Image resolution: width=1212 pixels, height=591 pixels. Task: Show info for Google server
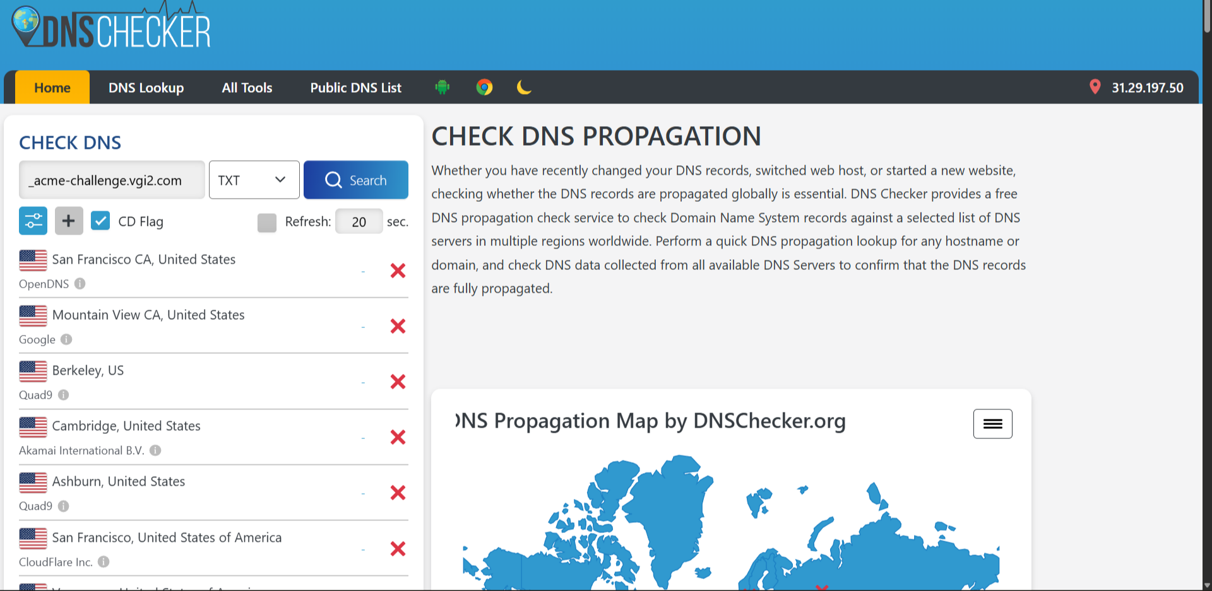[x=66, y=339]
